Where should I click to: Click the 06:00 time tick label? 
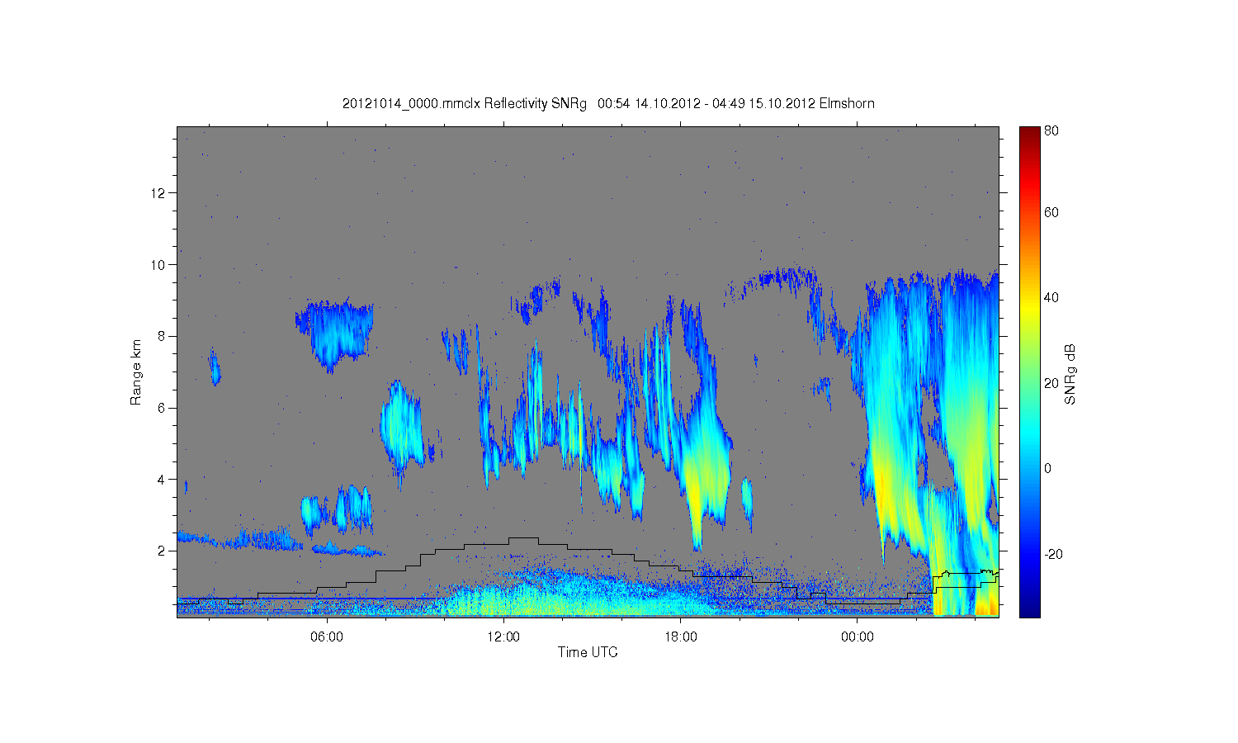327,637
